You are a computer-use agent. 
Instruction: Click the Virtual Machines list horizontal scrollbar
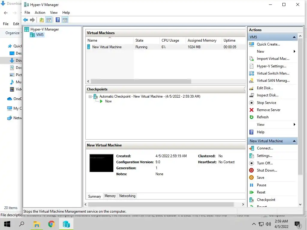tap(141, 81)
